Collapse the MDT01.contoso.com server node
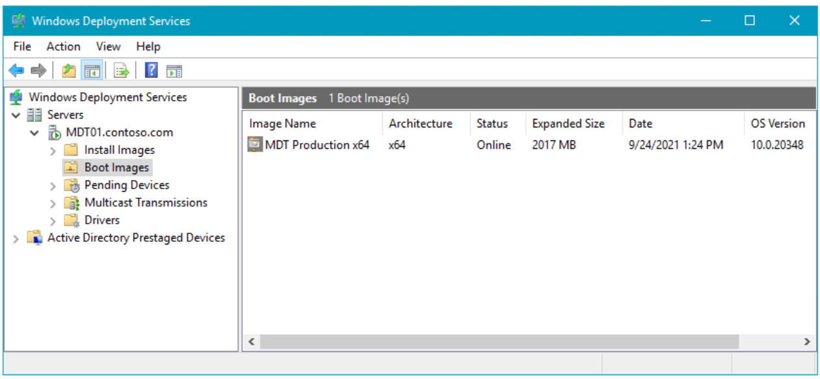Image resolution: width=820 pixels, height=379 pixels. tap(35, 133)
